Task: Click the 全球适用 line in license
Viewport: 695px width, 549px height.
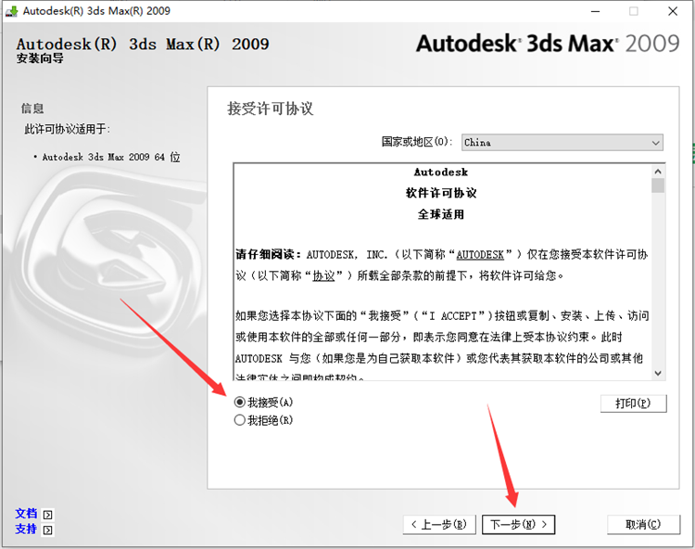Action: (x=441, y=214)
